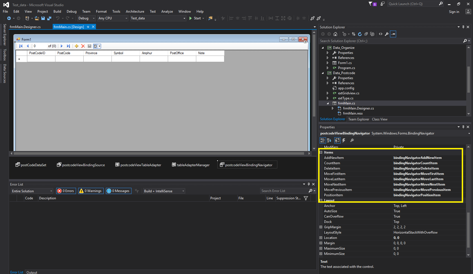Switch to Output tab

coord(32,272)
